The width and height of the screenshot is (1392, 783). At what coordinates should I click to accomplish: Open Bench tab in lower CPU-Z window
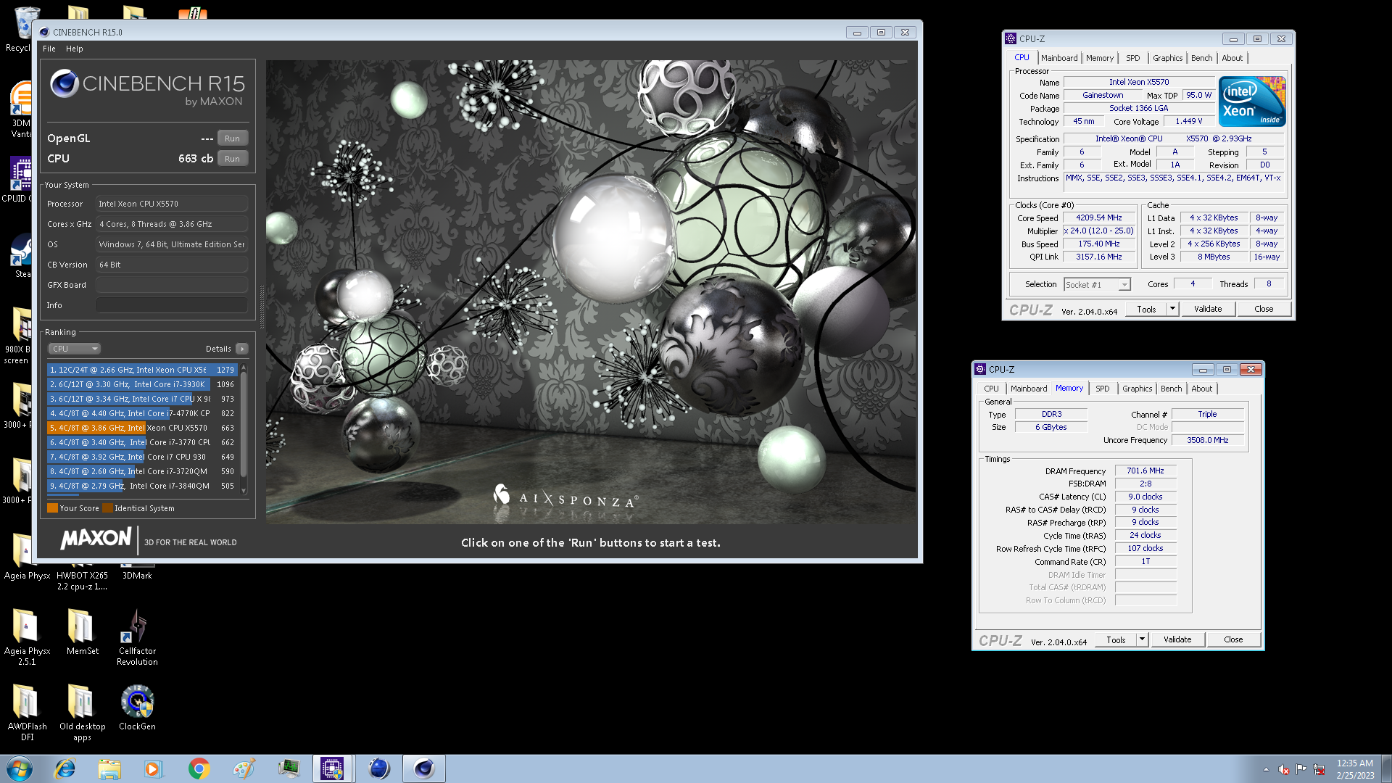1171,389
